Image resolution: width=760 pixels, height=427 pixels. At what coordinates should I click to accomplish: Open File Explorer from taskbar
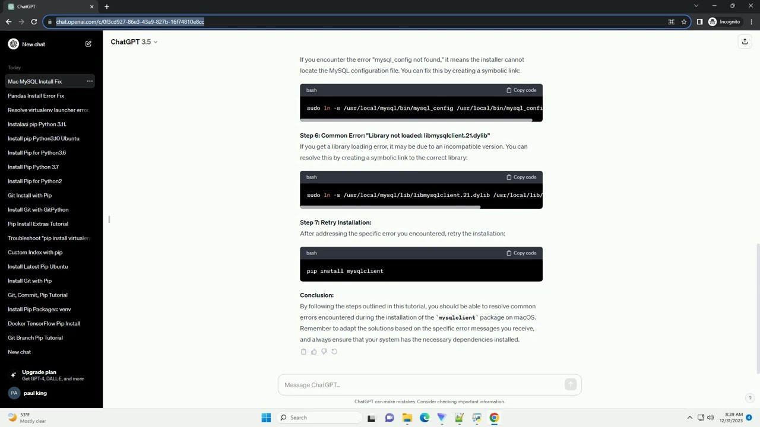(407, 418)
